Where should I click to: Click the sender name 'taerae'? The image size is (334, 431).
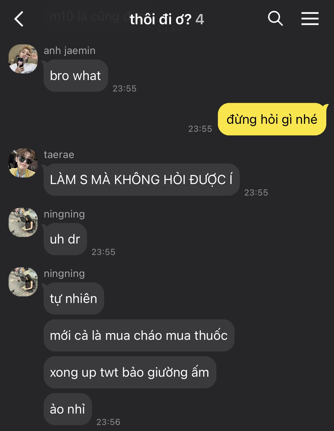(59, 155)
